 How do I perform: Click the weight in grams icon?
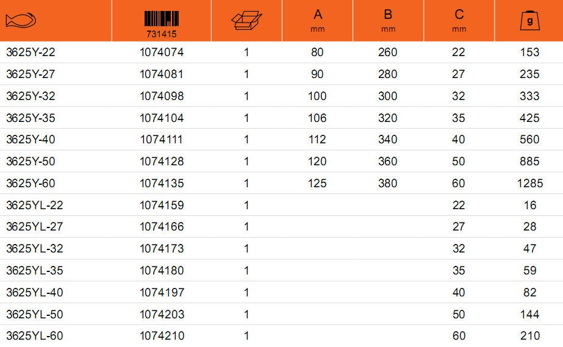(x=530, y=21)
